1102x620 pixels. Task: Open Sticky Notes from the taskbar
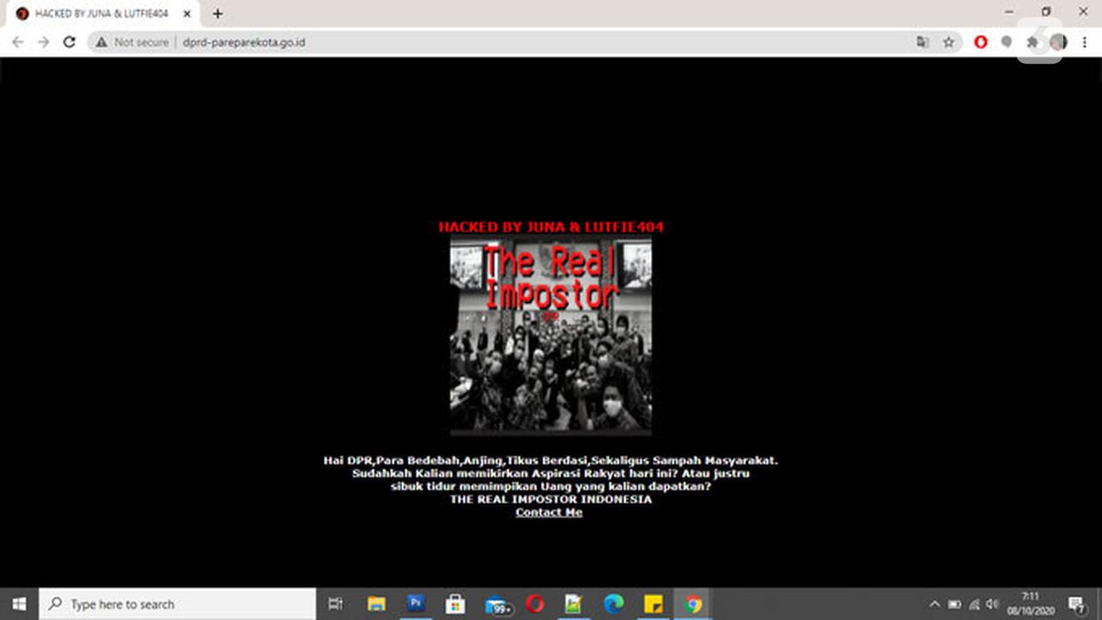coord(653,604)
